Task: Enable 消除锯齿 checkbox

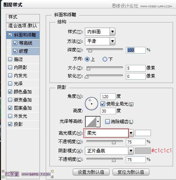Action: pyautogui.click(x=107, y=122)
